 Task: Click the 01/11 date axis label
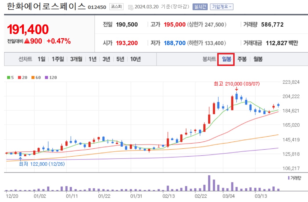(72, 196)
